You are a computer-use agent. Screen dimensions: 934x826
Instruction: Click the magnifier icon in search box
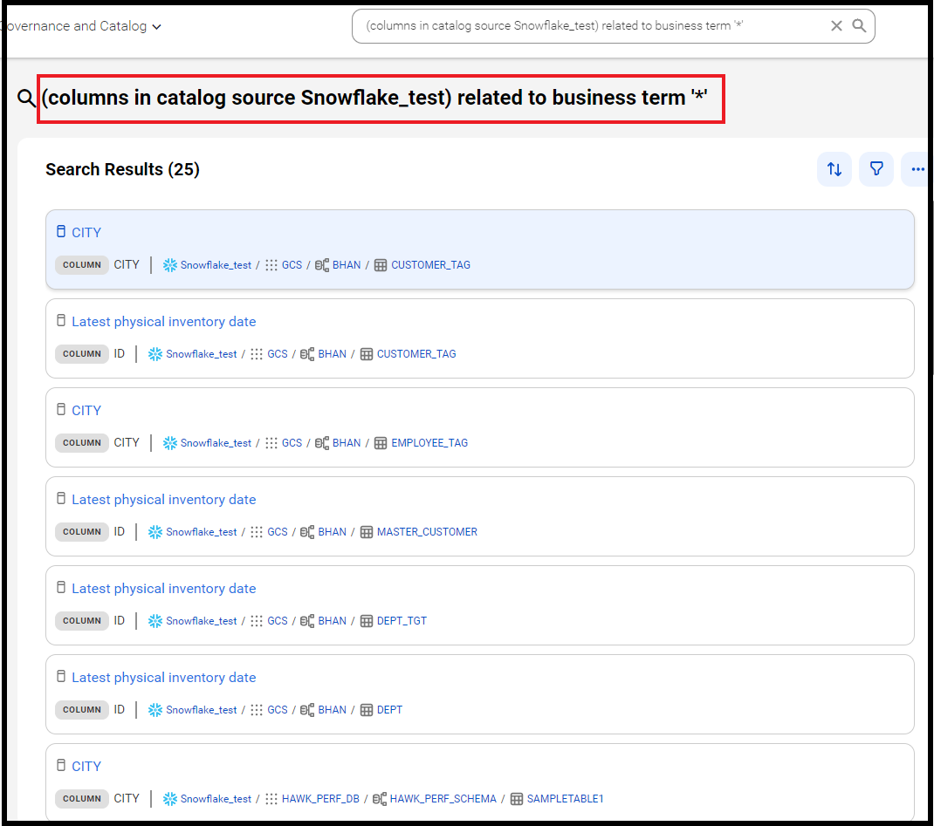pyautogui.click(x=859, y=25)
